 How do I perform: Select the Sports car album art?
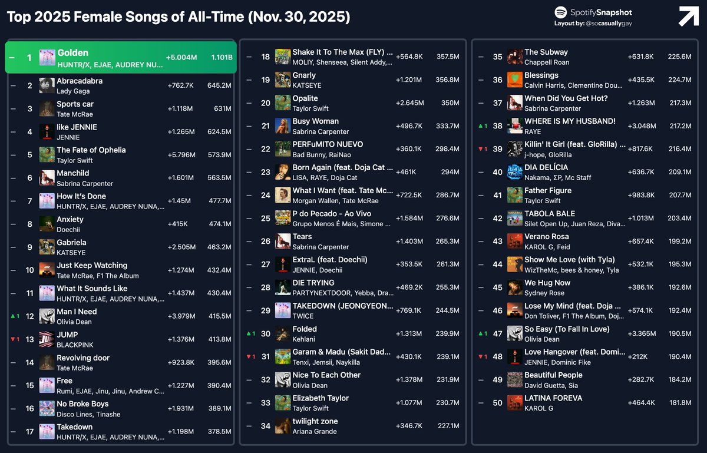click(x=47, y=108)
